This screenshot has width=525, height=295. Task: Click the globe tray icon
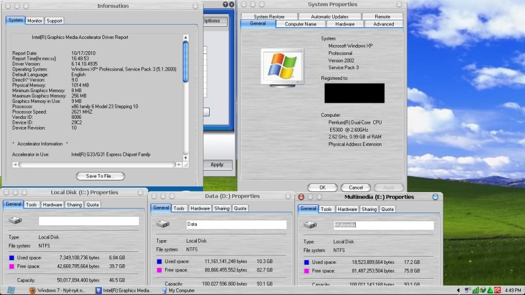click(x=483, y=290)
